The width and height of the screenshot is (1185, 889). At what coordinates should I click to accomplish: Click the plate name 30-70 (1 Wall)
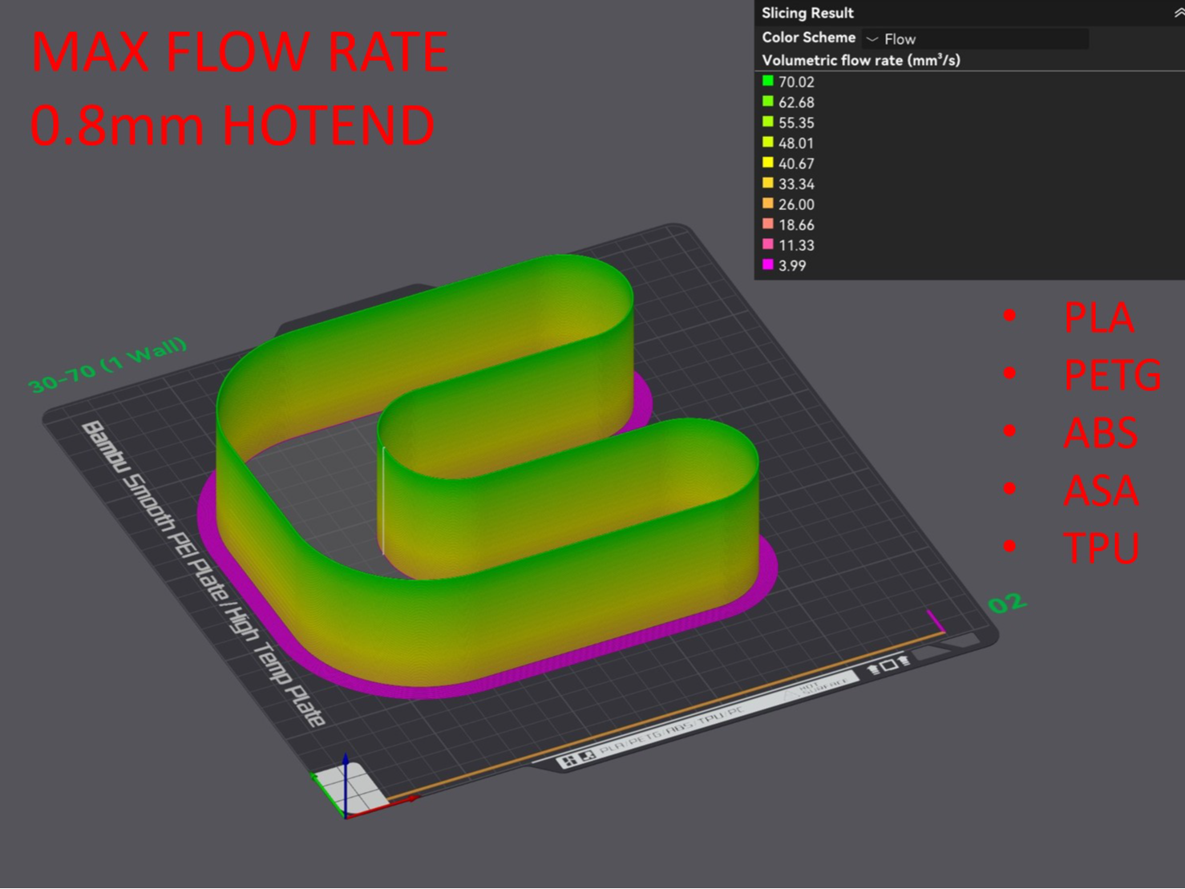(x=107, y=366)
